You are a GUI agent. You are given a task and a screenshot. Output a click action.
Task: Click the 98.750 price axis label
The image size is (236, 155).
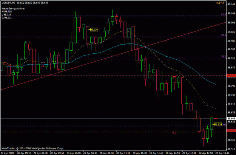pyautogui.click(x=231, y=95)
